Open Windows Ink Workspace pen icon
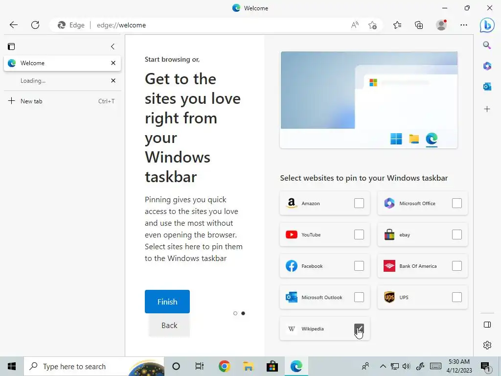This screenshot has width=501, height=376. point(420,366)
